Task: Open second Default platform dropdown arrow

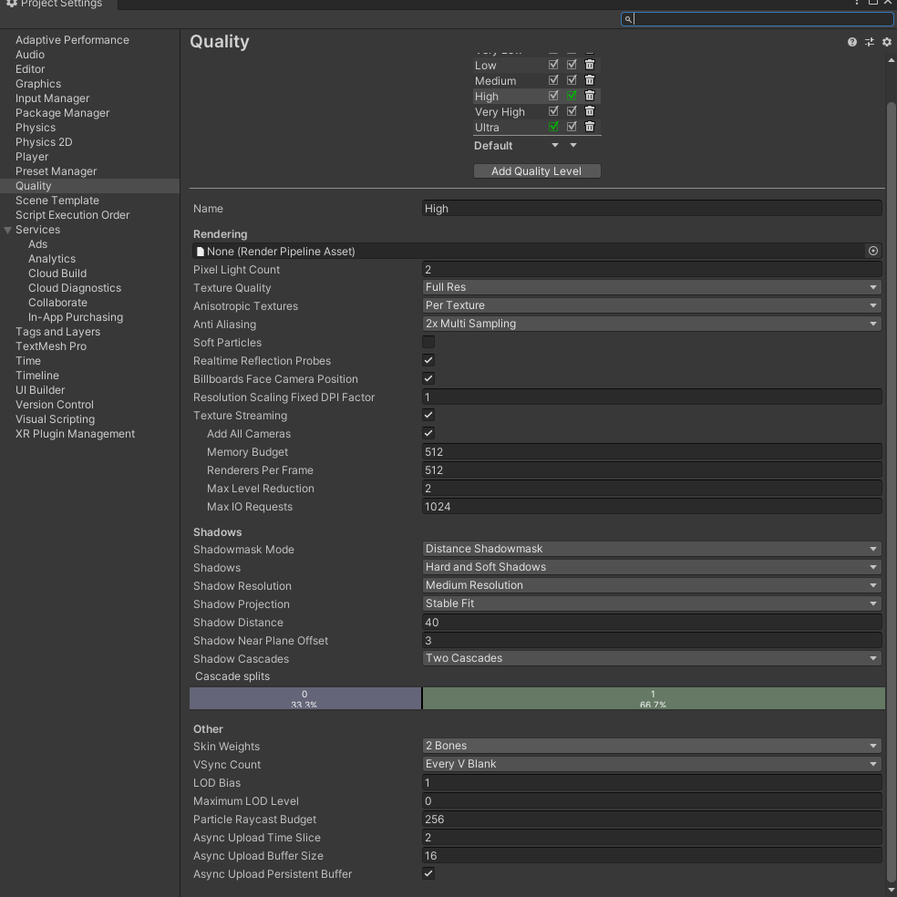Action: click(x=572, y=145)
